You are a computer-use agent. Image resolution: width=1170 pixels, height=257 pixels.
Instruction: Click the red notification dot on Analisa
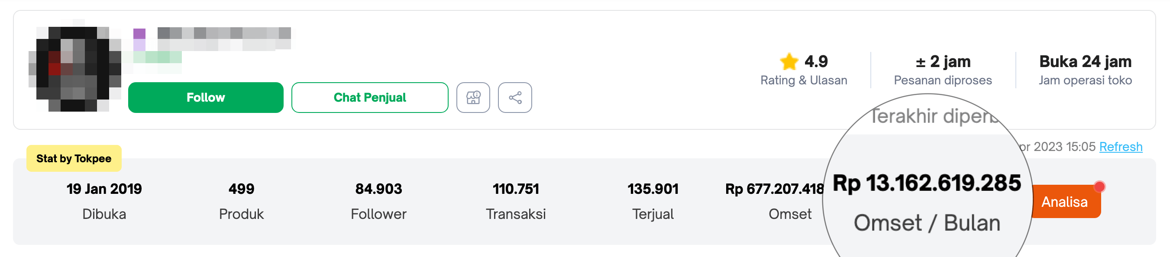[x=1099, y=186]
